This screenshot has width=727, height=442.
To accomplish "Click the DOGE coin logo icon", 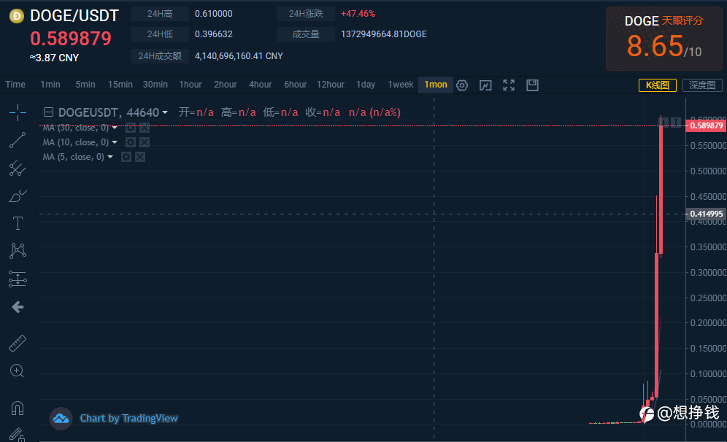I will [x=17, y=16].
